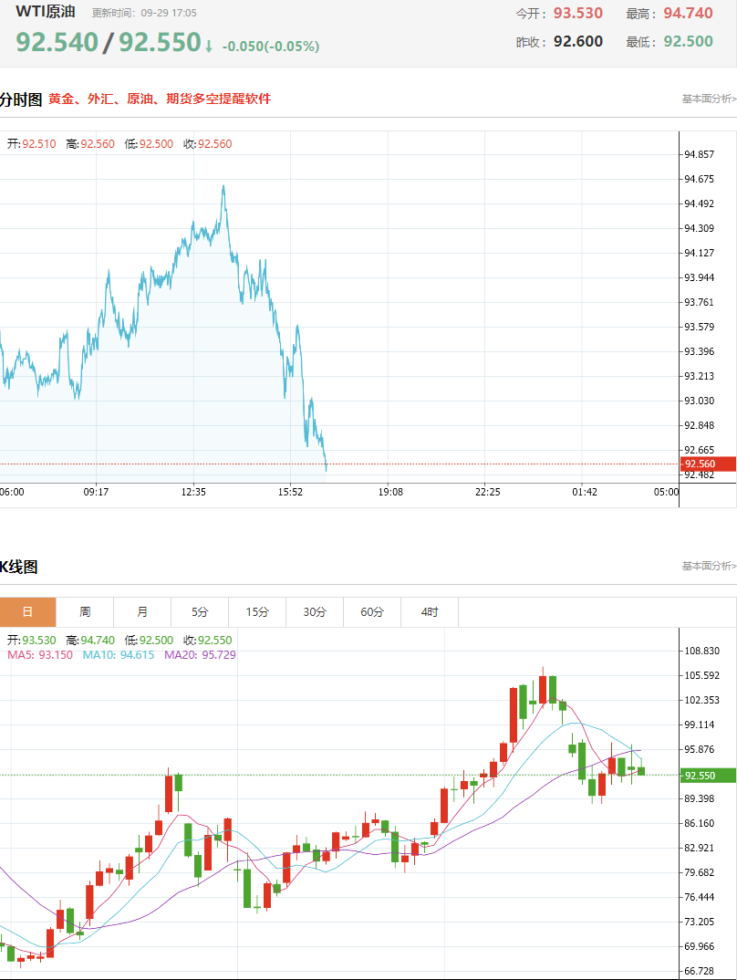Click the 更新时间 09-29 17:05 text
This screenshot has height=980, width=737.
tap(144, 13)
